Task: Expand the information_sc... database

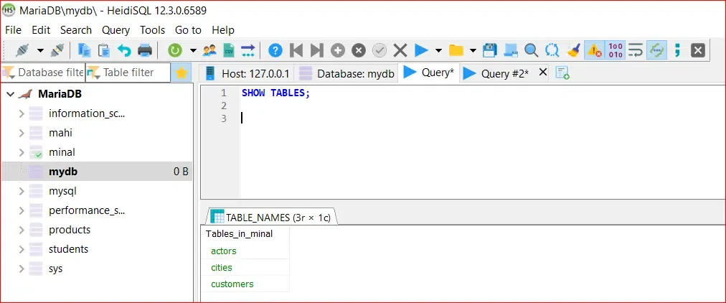Action: point(22,113)
